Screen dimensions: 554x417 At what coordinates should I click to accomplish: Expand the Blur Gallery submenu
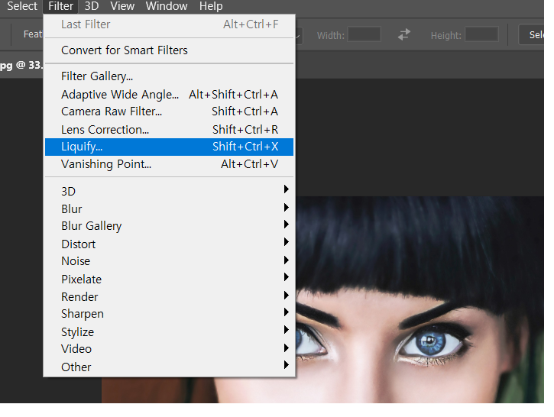click(169, 225)
